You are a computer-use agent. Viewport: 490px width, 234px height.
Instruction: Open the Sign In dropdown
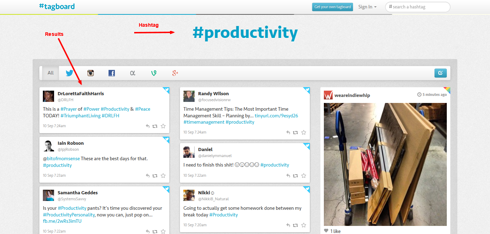[367, 7]
